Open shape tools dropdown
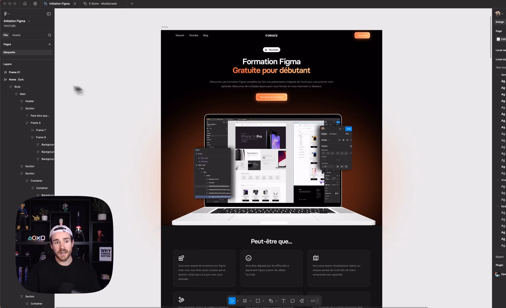Viewport: 506px width, 308px height. click(263, 301)
